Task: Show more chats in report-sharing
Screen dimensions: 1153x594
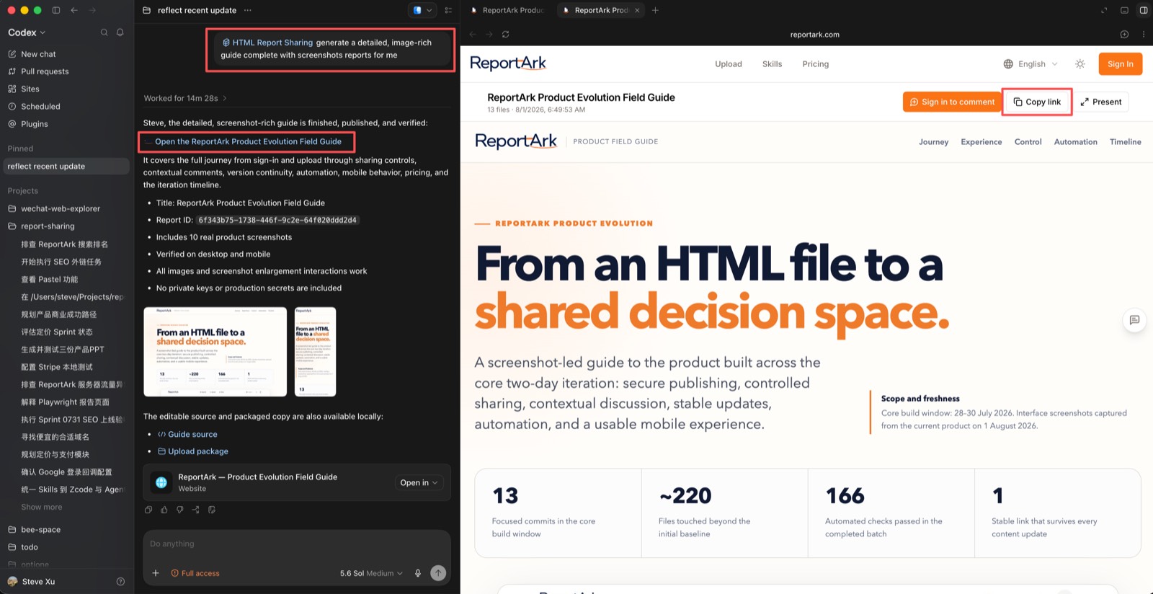Action: click(42, 507)
